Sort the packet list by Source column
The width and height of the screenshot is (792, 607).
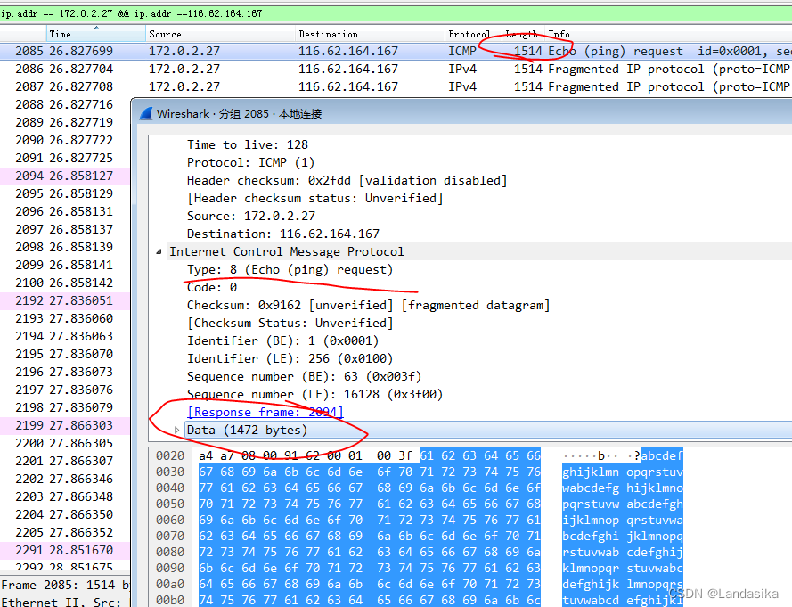click(x=220, y=35)
